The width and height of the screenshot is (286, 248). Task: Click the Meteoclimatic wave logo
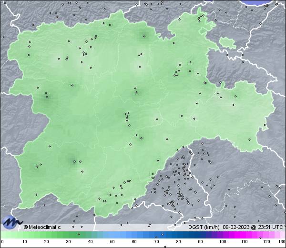12,222
